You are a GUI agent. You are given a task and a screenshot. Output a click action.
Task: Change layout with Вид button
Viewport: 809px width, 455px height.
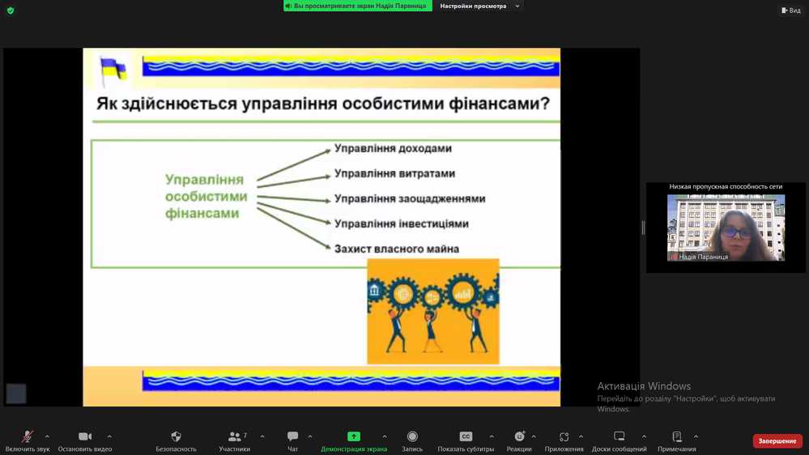790,11
